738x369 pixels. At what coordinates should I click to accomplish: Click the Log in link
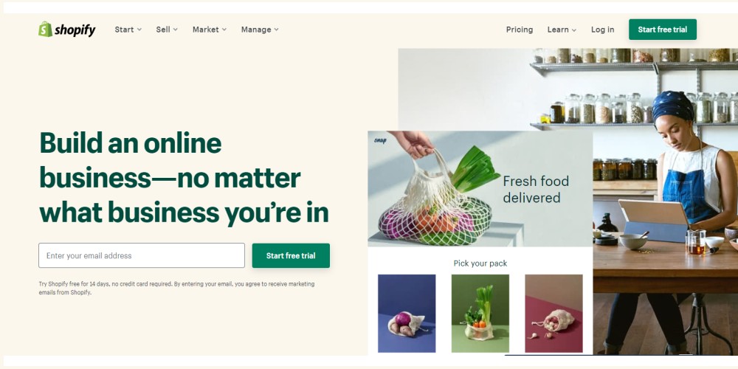[x=602, y=30]
